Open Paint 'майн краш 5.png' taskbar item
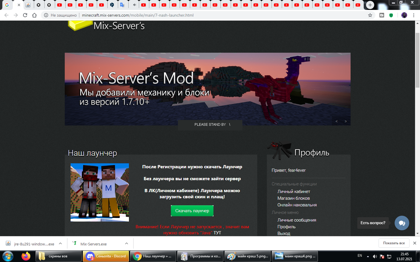 point(248,256)
